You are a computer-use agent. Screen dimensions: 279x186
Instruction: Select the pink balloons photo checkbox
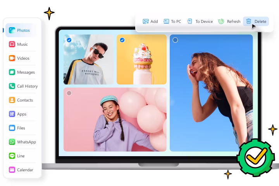pos(69,93)
